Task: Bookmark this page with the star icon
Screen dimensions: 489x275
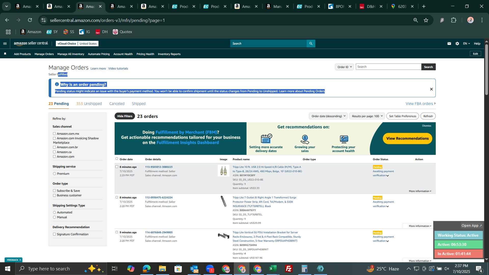Action: [x=426, y=20]
